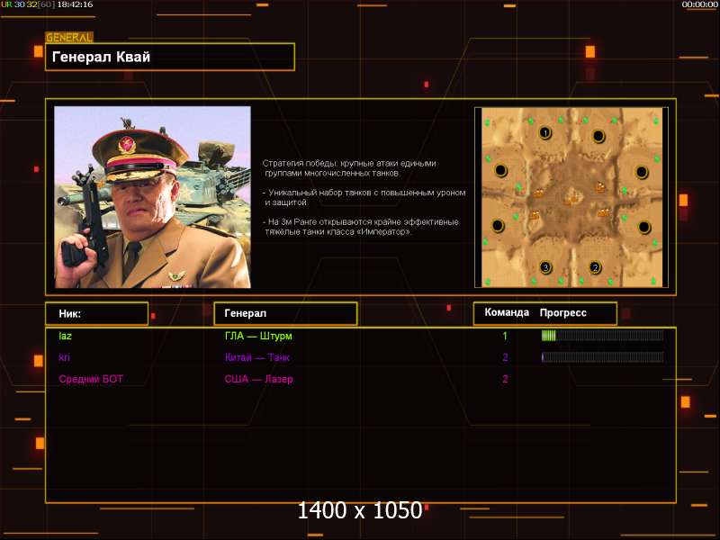This screenshot has height=540, width=720.
Task: Select the Средний БОТ player entry
Action: (x=91, y=379)
